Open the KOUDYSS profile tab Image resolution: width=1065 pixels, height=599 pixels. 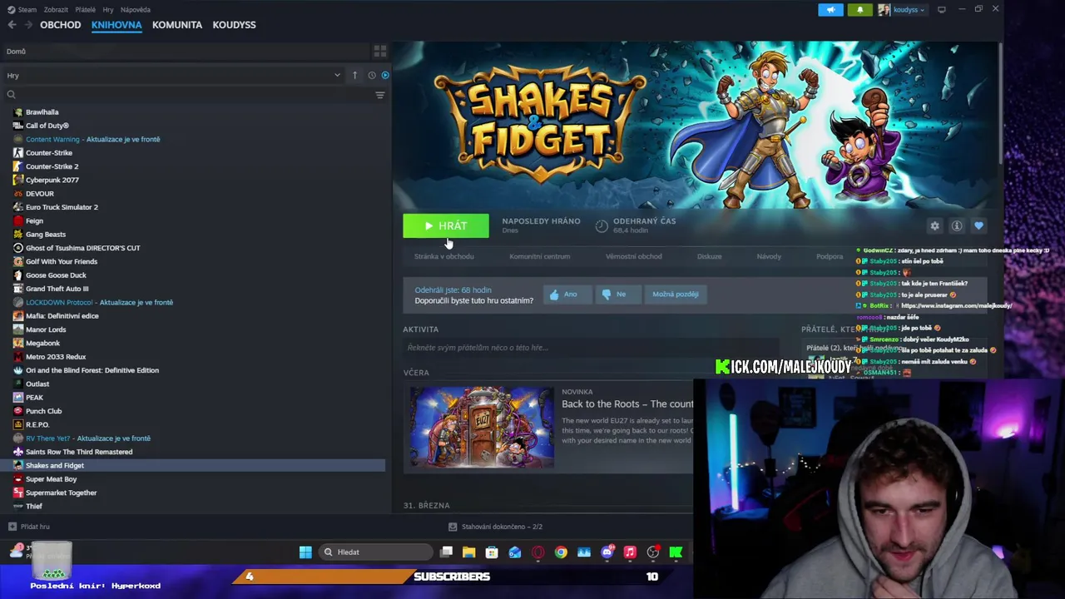point(234,25)
